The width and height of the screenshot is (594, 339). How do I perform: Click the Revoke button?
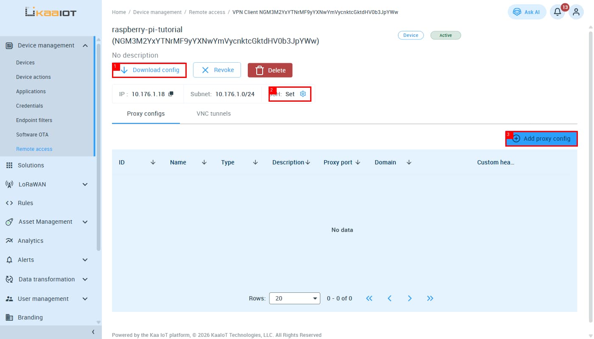tap(217, 70)
